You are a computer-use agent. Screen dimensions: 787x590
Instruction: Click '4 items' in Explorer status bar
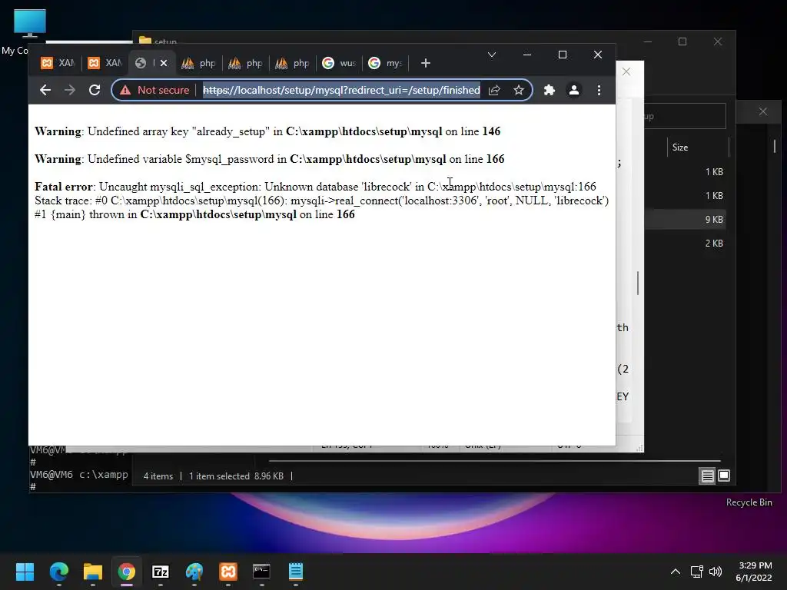pos(158,476)
